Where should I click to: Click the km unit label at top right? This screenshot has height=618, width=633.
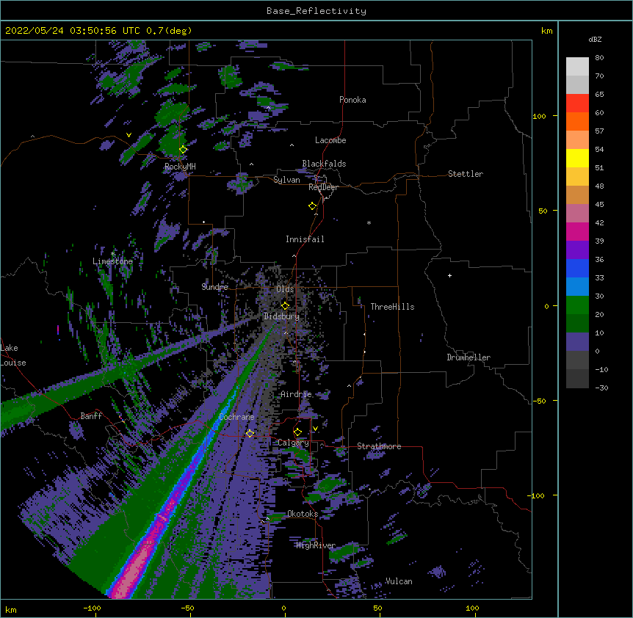(546, 31)
